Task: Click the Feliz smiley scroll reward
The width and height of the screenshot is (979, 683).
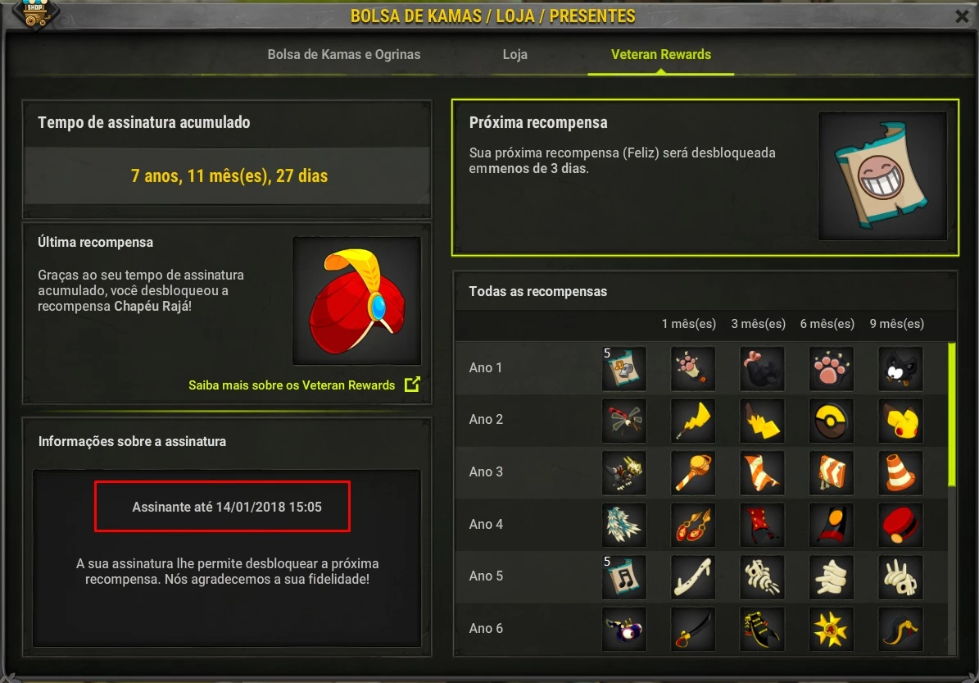Action: (x=882, y=175)
